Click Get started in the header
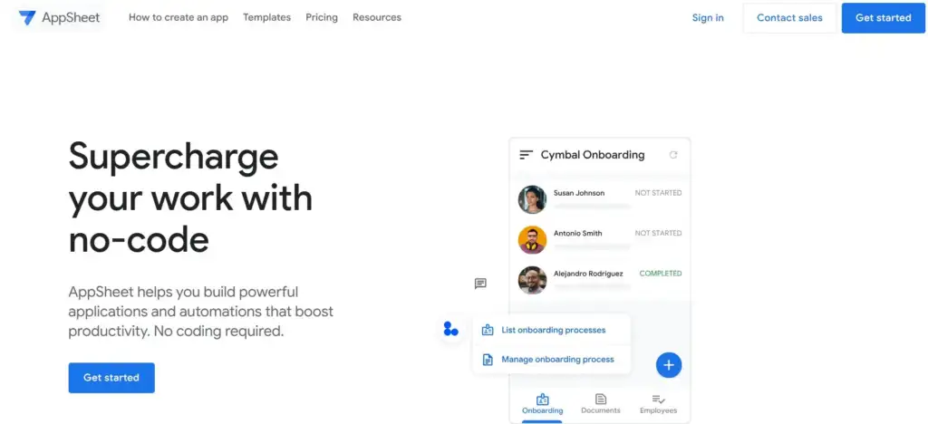The image size is (928, 424). coord(883,18)
